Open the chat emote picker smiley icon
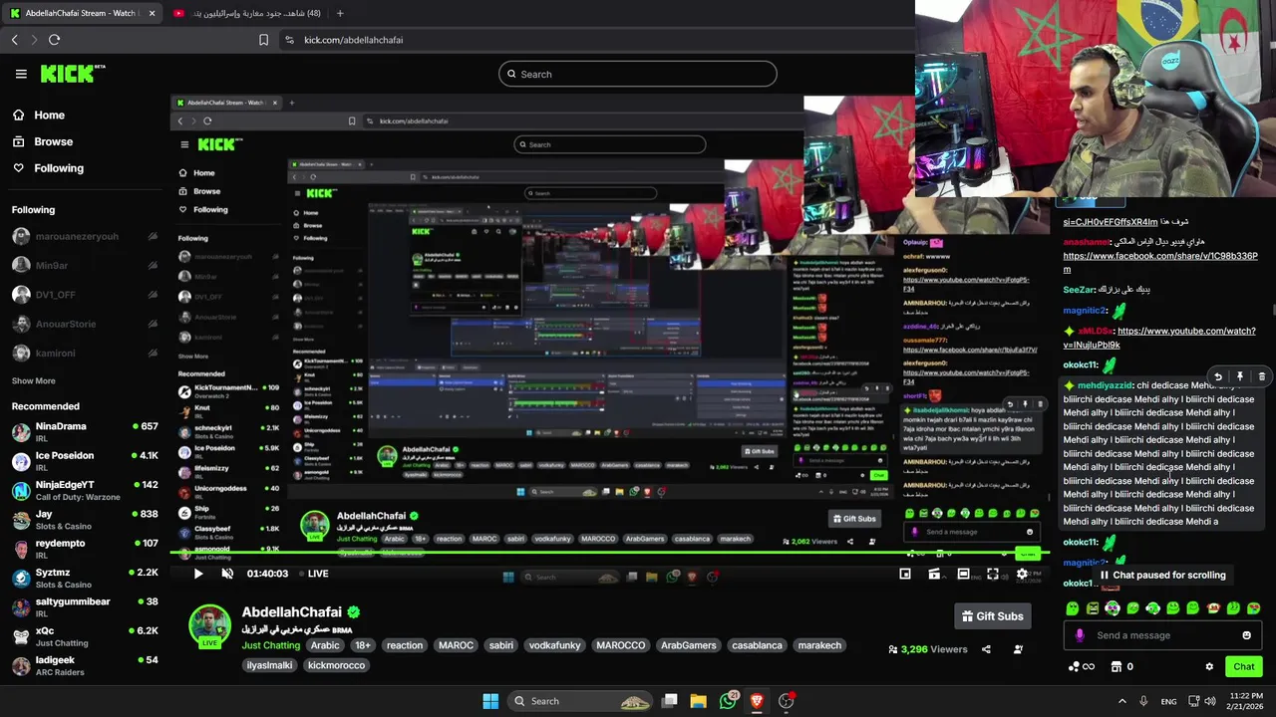The height and width of the screenshot is (717, 1276). point(1246,635)
